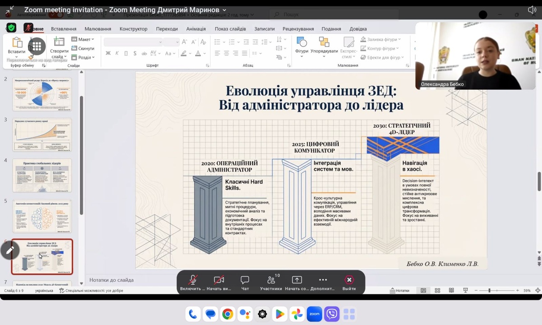
Task: Open the Zoom more options (three dots) menu
Action: click(322, 280)
